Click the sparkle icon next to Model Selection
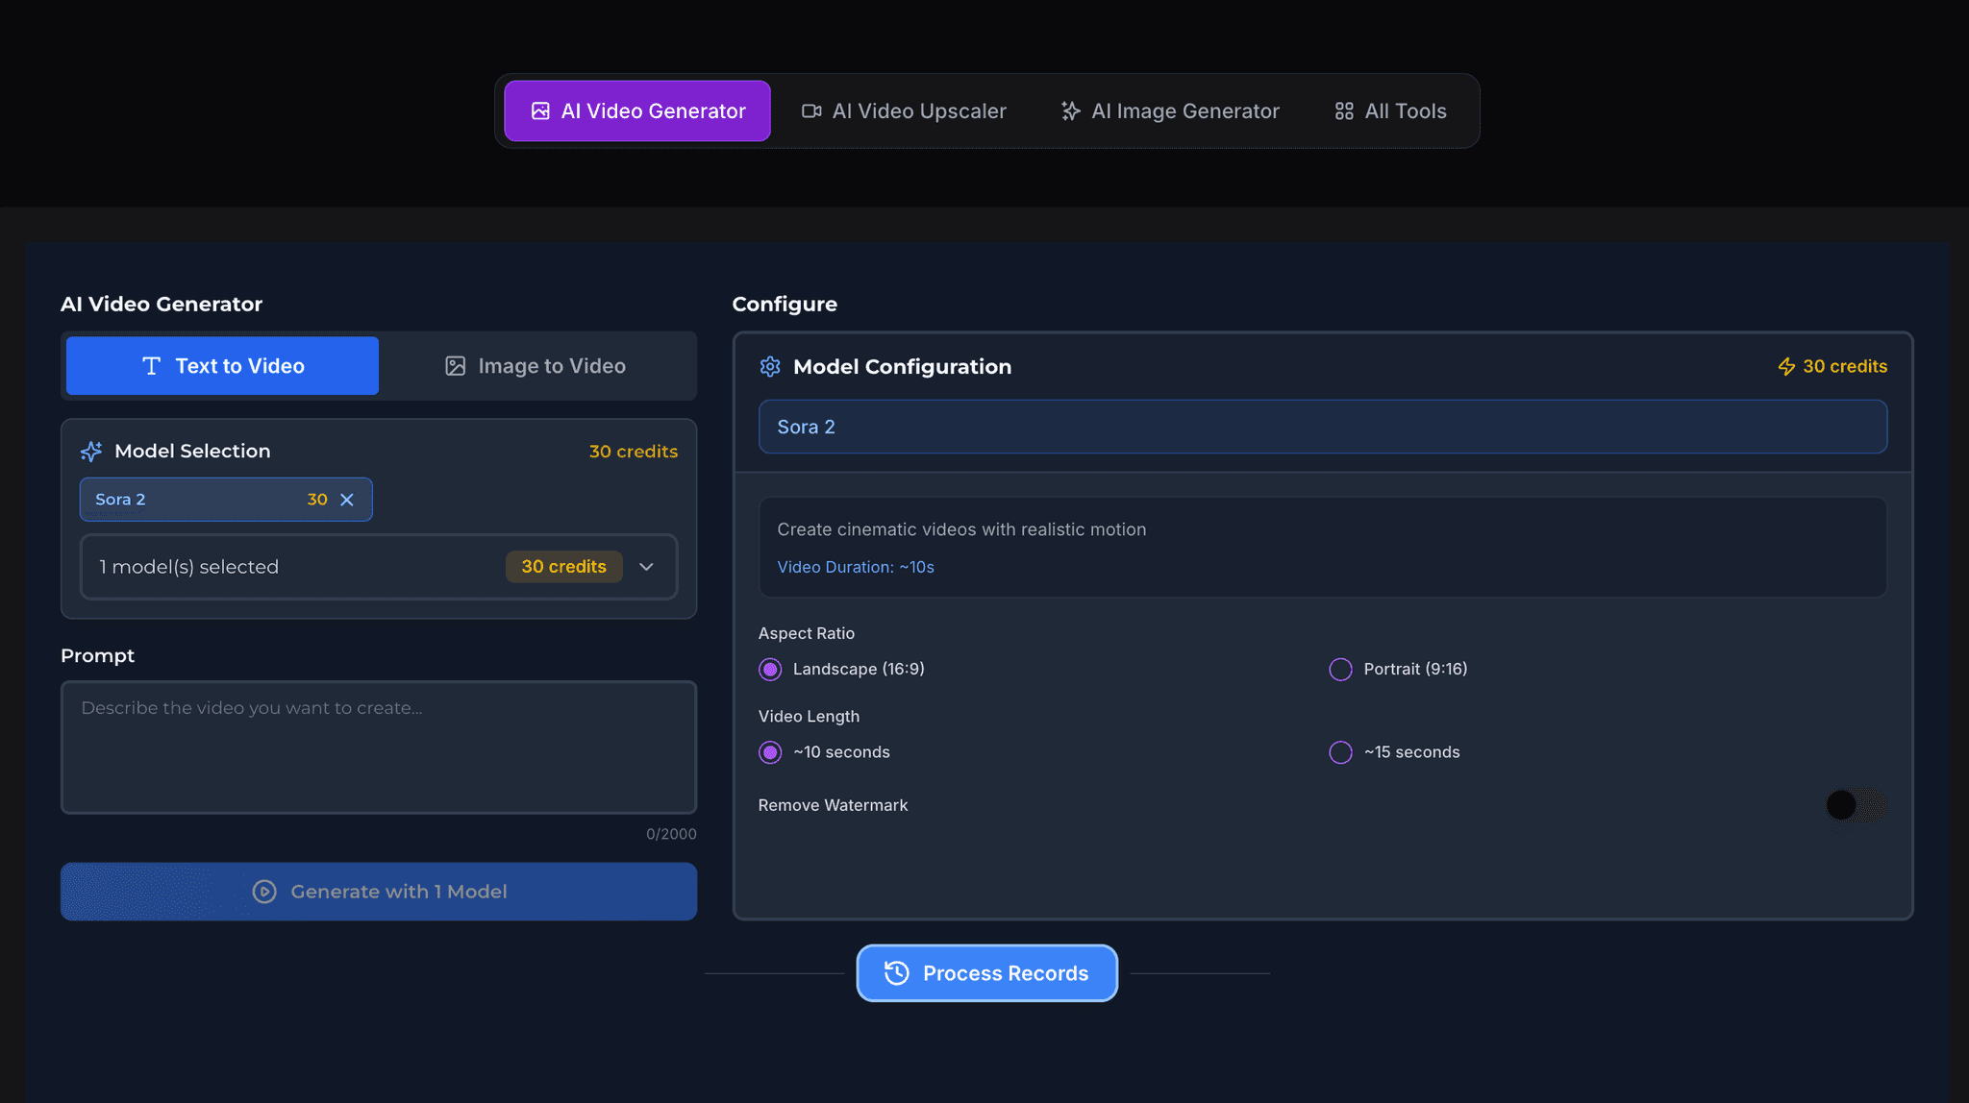The width and height of the screenshot is (1969, 1103). pos(91,452)
